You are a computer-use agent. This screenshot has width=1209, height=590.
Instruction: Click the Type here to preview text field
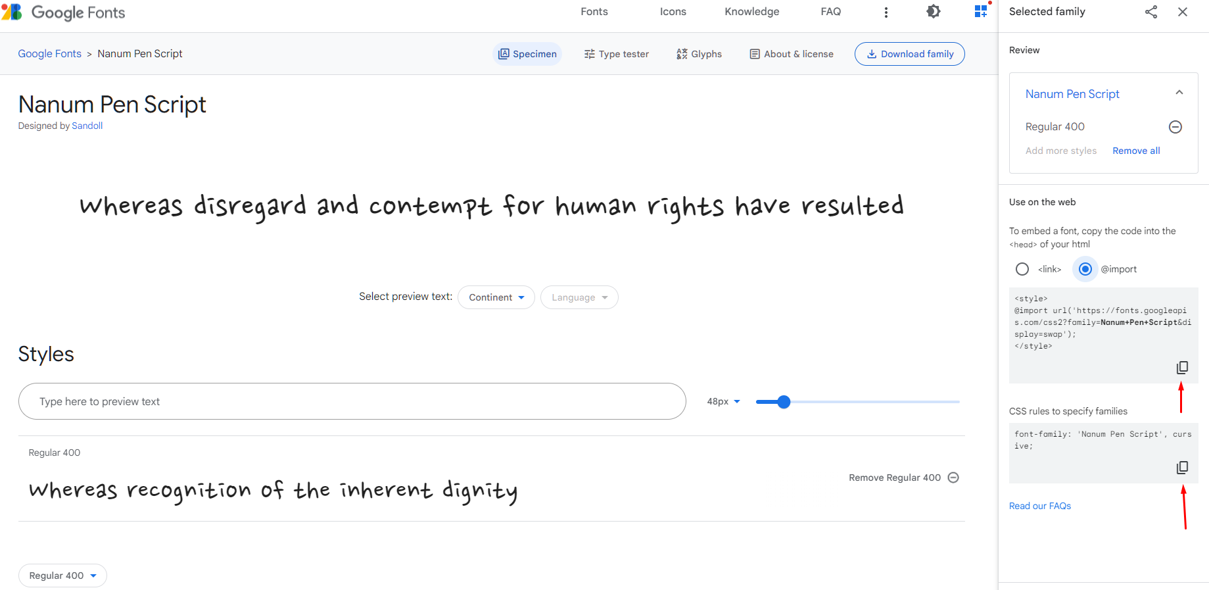(352, 401)
